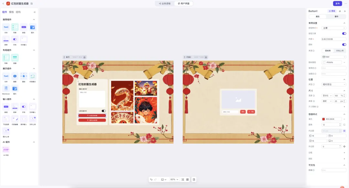Click the second red button on 首页 canvas
Image resolution: width=349 pixels, height=188 pixels.
coord(92,120)
